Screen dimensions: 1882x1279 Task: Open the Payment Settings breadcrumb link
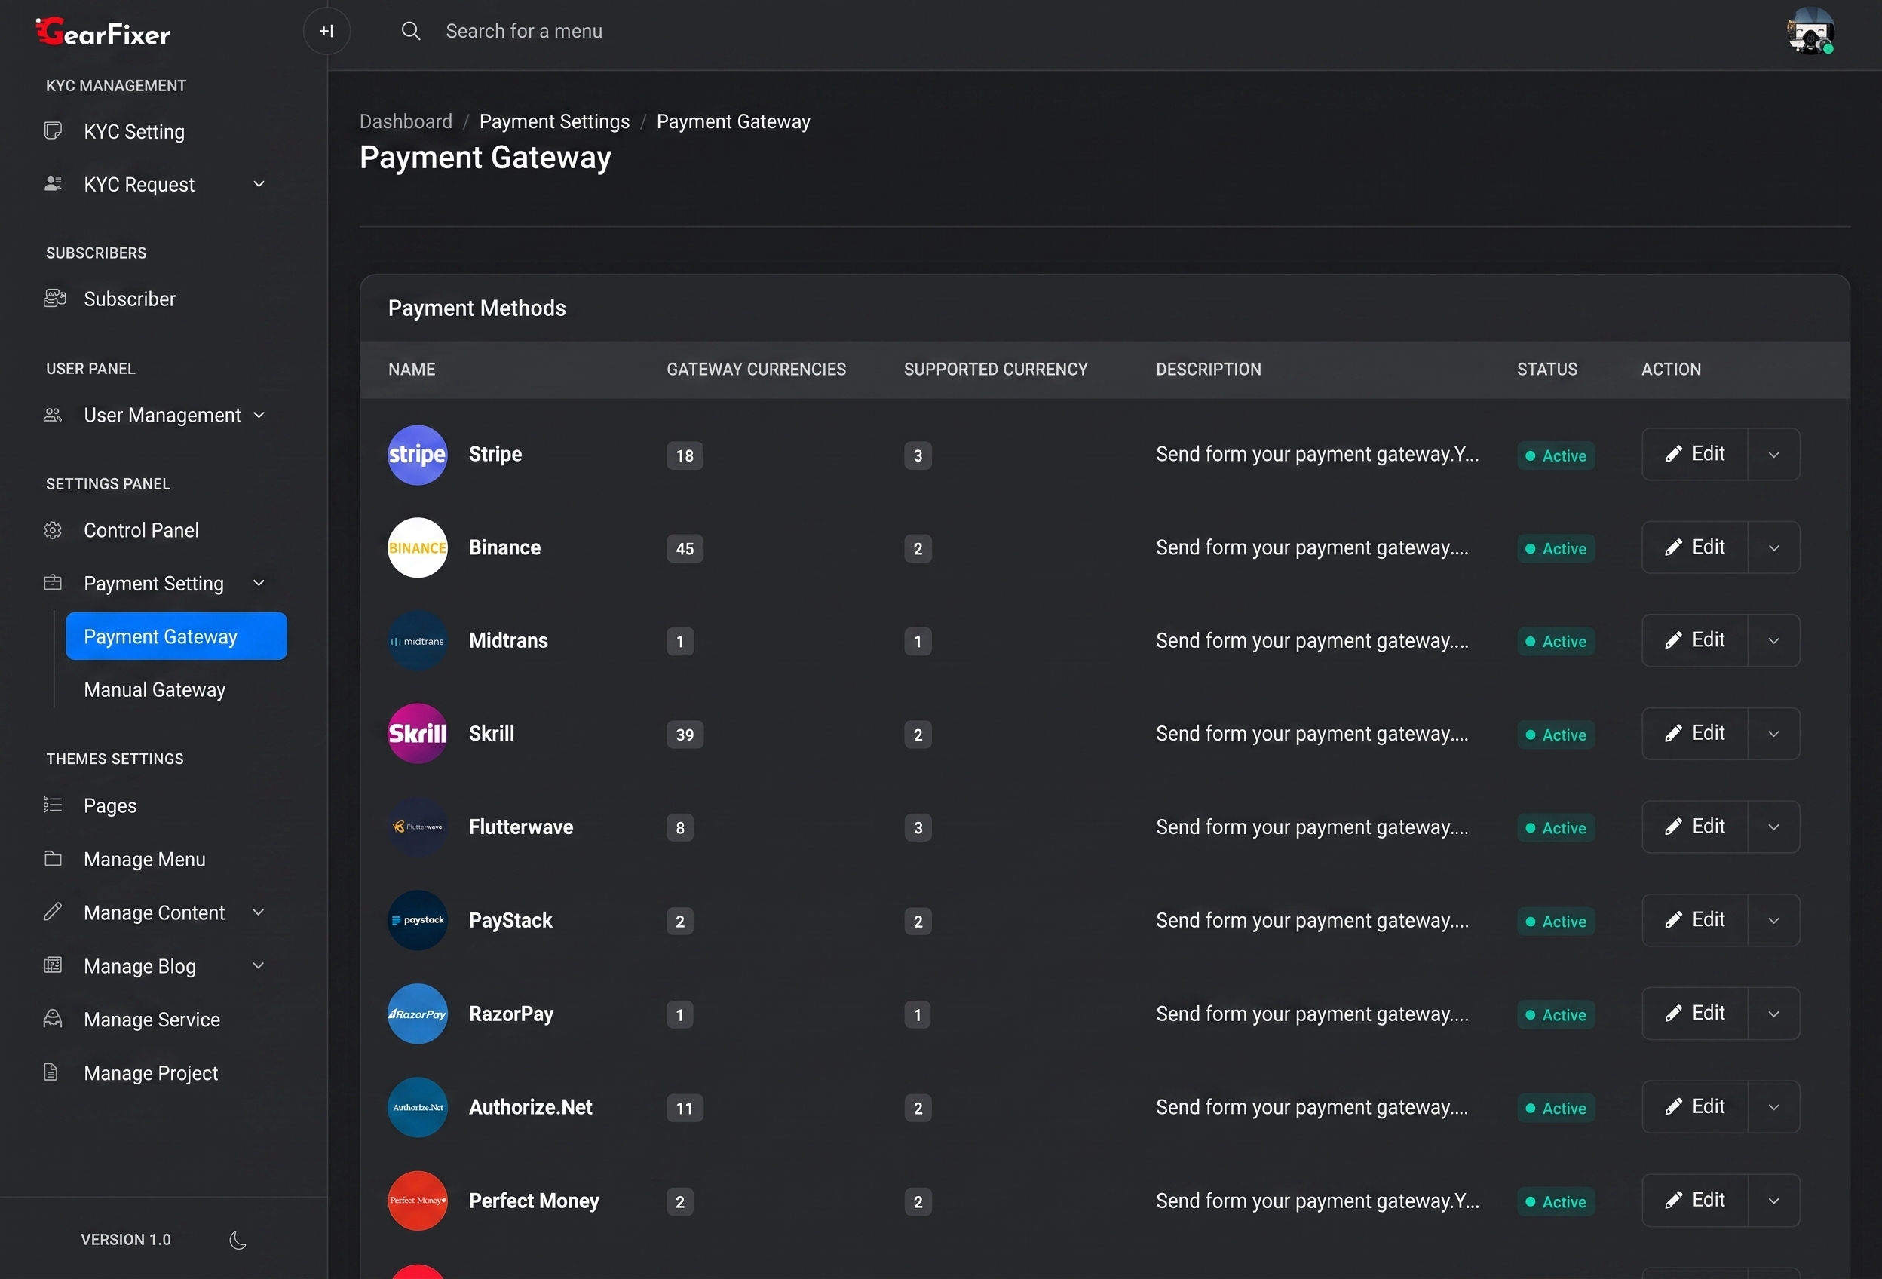554,121
